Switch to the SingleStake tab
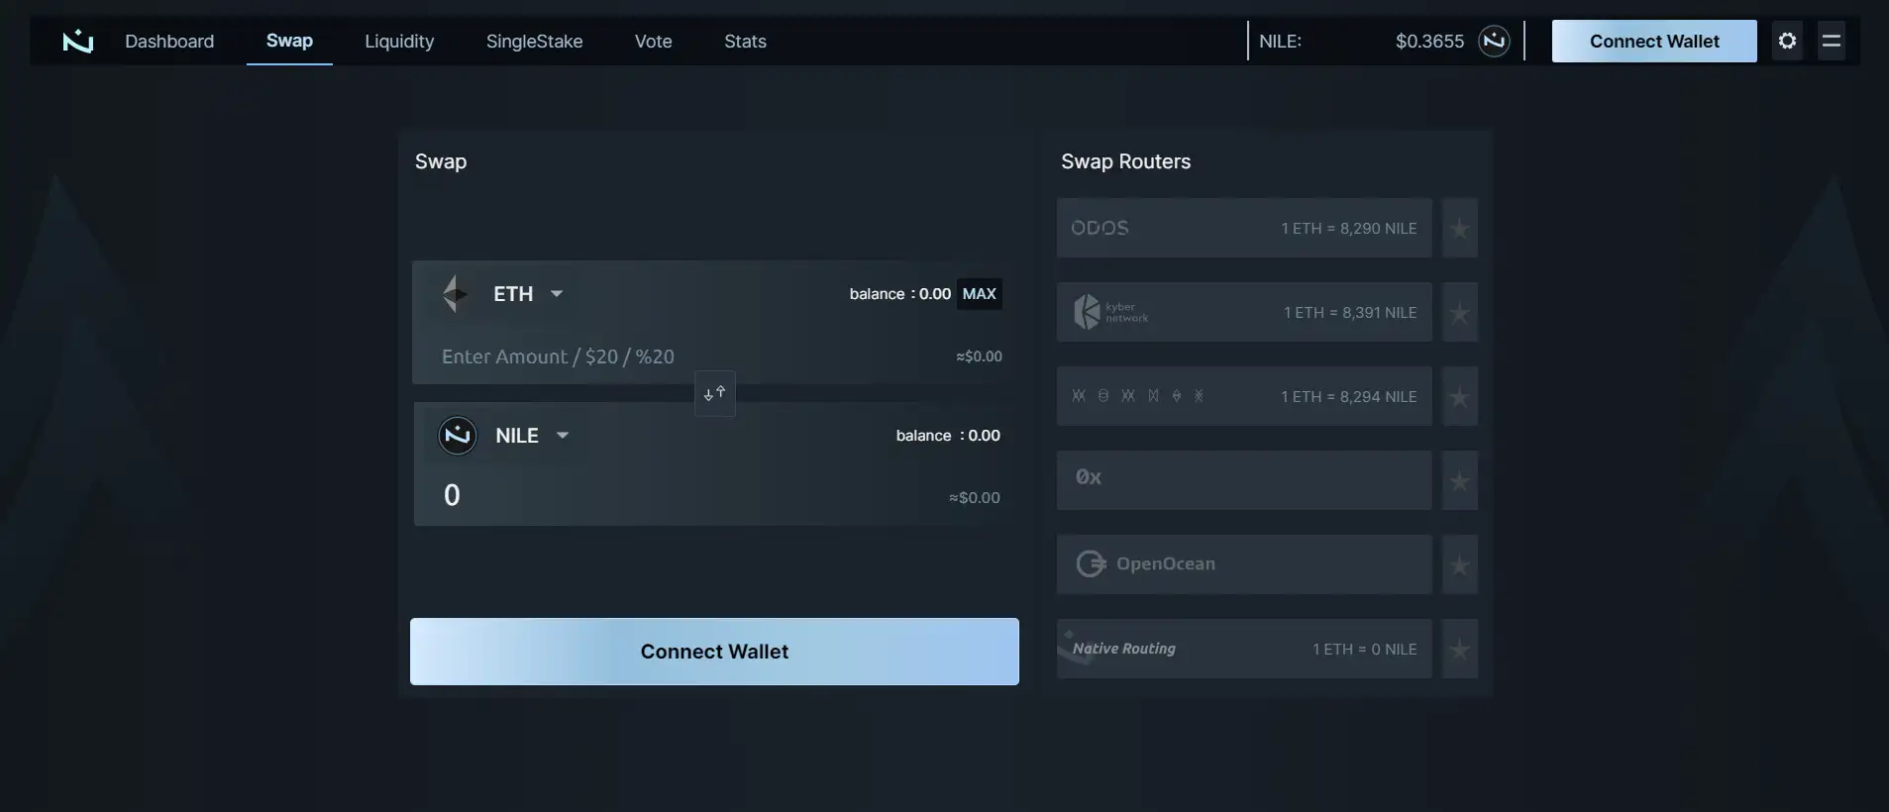Image resolution: width=1889 pixels, height=812 pixels. pyautogui.click(x=534, y=42)
